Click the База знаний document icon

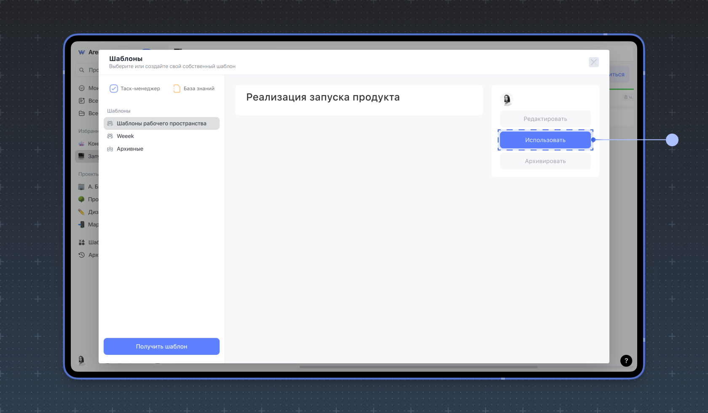177,88
